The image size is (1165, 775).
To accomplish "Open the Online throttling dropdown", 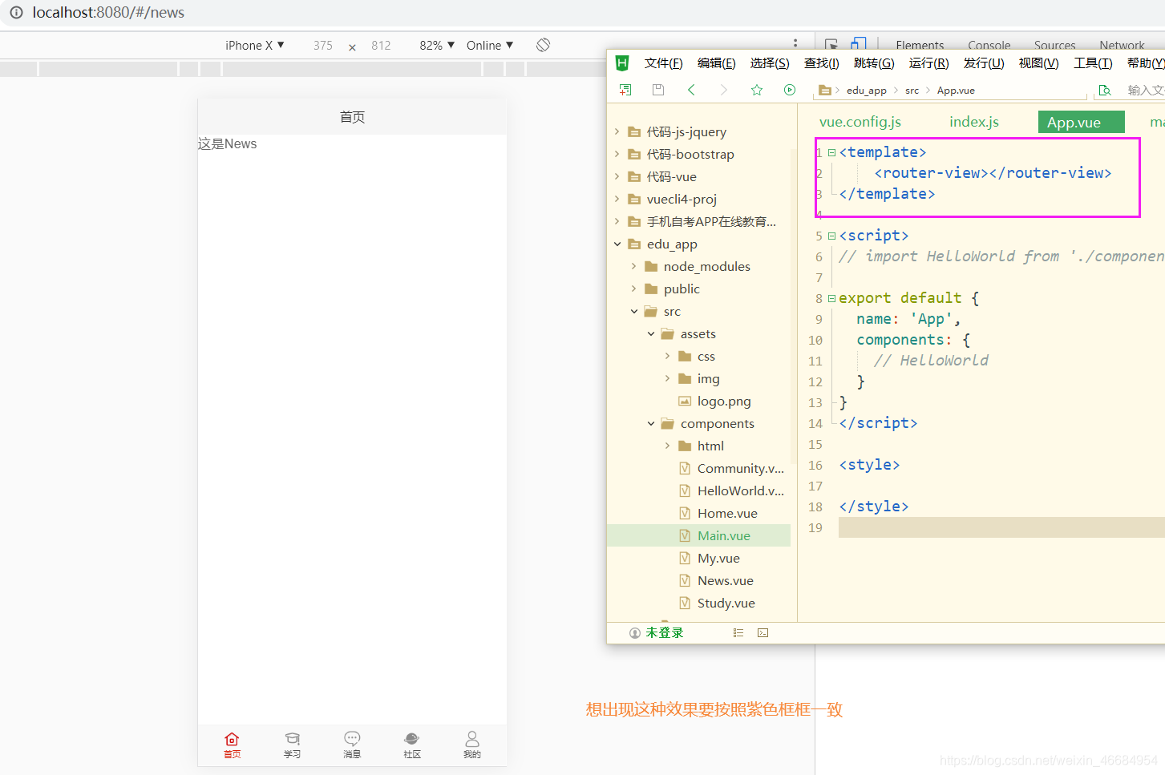I will tap(490, 46).
